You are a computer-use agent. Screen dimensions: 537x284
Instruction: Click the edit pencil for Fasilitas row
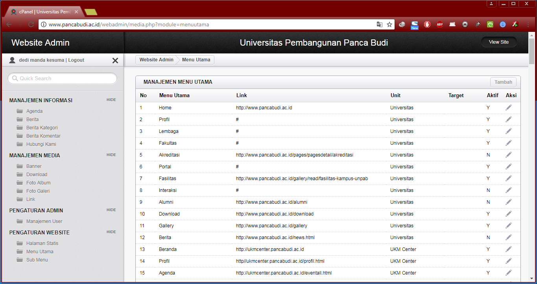(x=509, y=178)
